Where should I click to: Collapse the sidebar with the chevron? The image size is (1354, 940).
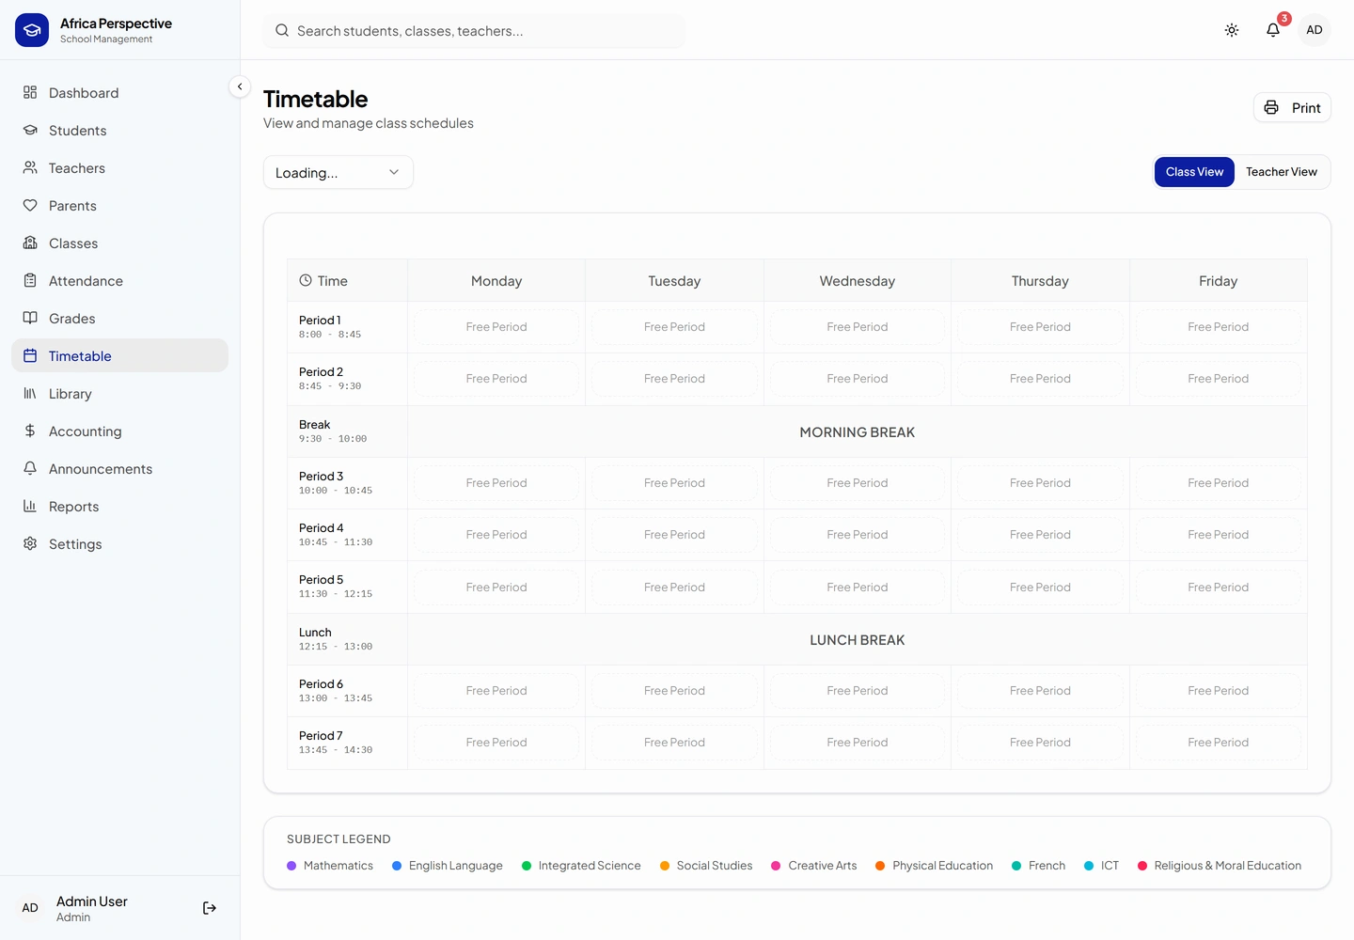tap(240, 86)
